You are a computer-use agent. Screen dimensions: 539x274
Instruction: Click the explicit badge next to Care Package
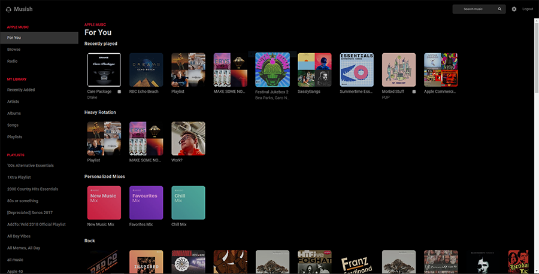tap(119, 92)
